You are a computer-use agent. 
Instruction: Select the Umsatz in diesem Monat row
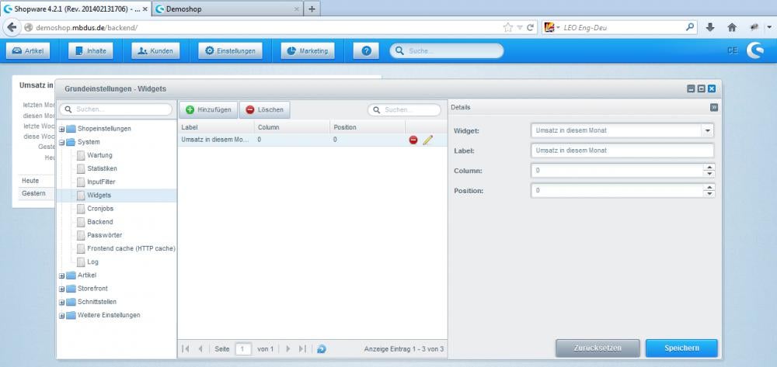point(312,140)
